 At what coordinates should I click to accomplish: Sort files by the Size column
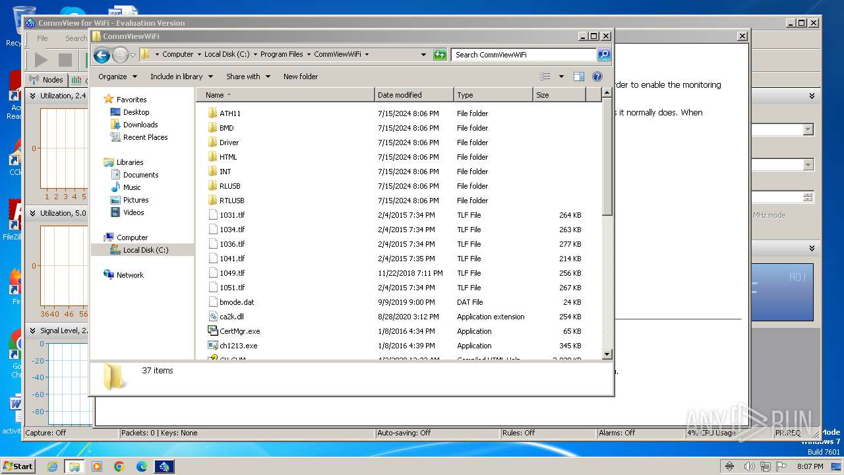pyautogui.click(x=559, y=95)
